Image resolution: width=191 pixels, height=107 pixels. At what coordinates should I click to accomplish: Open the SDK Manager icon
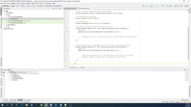[x=181, y=6]
